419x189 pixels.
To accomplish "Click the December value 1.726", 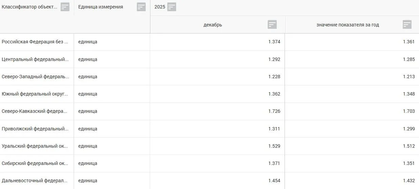I will point(274,111).
